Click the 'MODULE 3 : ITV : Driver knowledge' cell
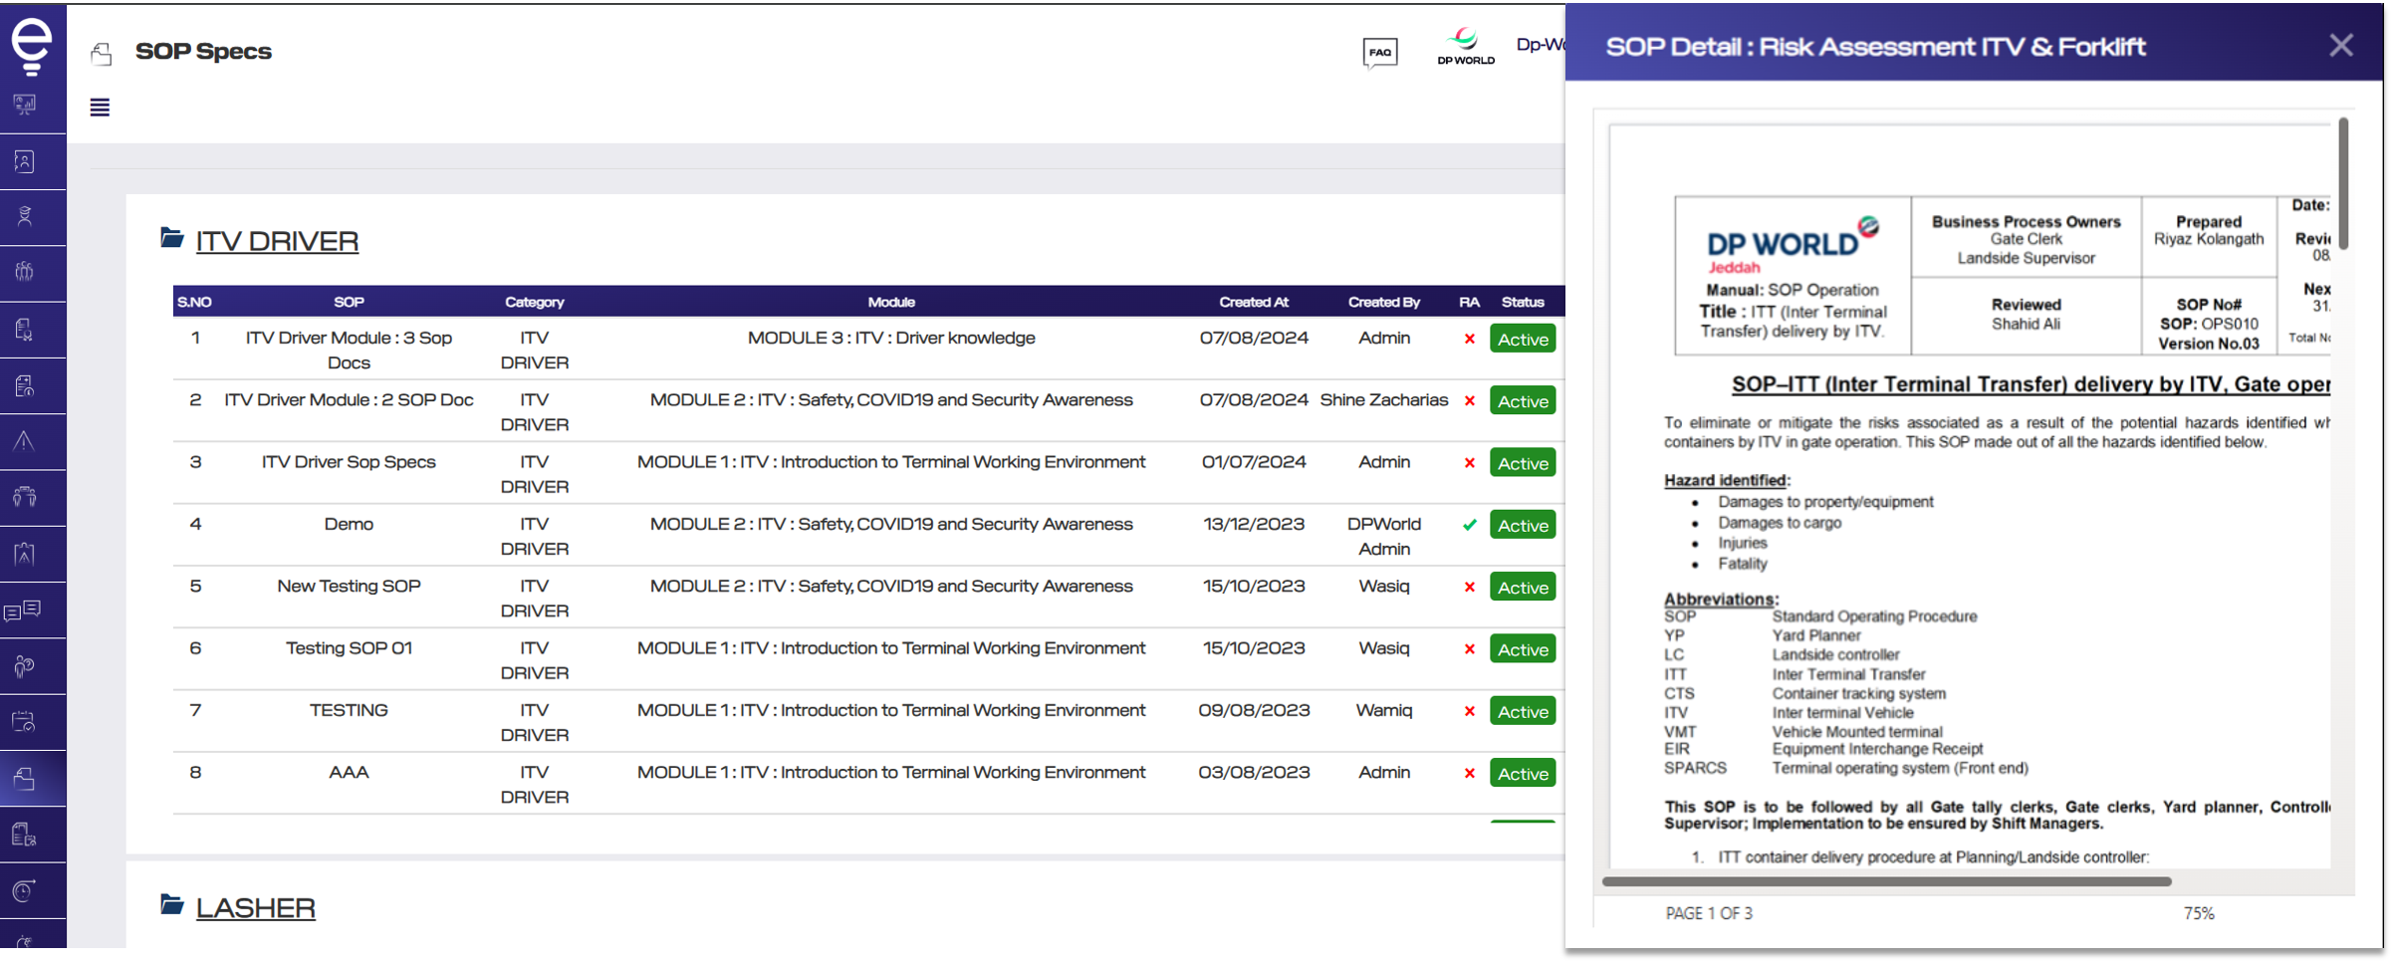The height and width of the screenshot is (963, 2393). coord(891,338)
